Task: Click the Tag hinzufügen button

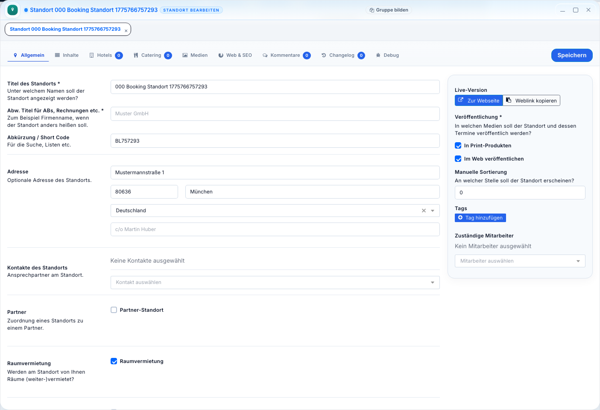Action: tap(480, 218)
